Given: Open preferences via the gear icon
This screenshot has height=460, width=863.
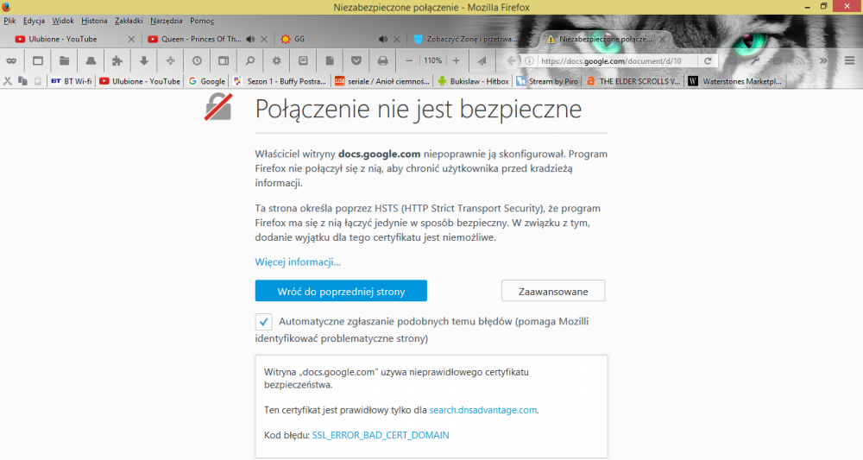Looking at the screenshot, I should pyautogui.click(x=276, y=61).
